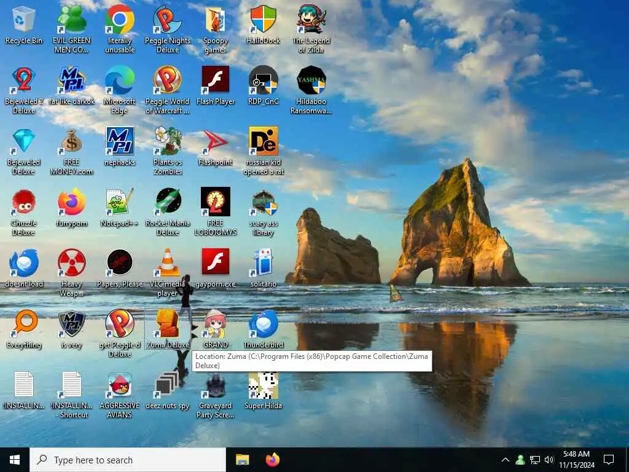Click the 'doesnt load' Thunderbird icon
This screenshot has height=472, width=629.
coord(24,269)
